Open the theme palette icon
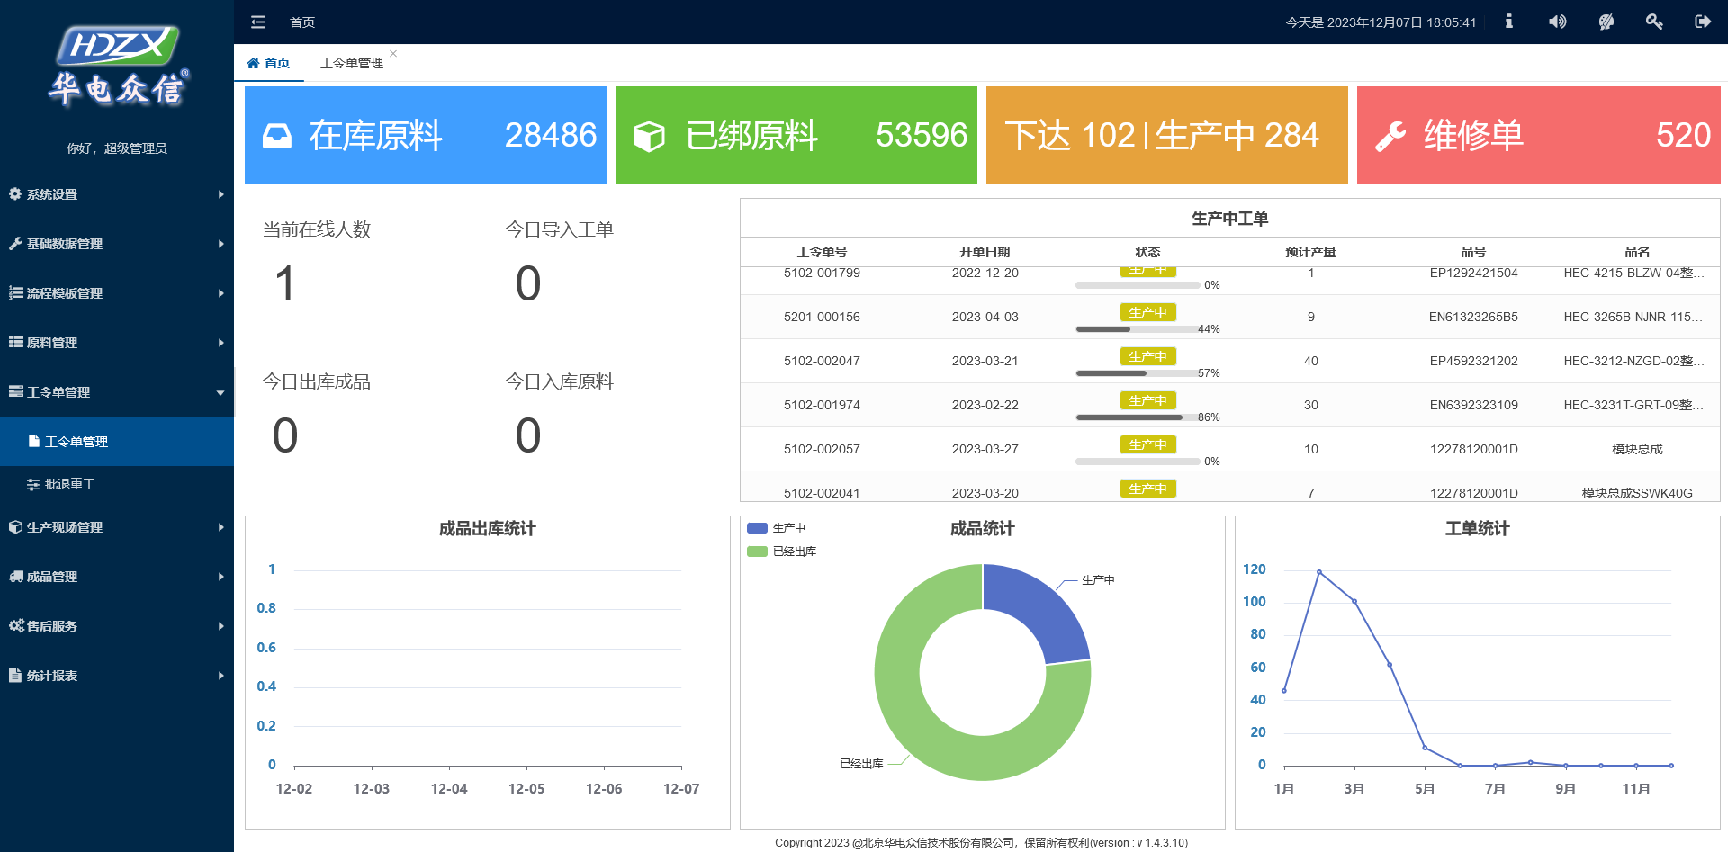Image resolution: width=1728 pixels, height=852 pixels. [1606, 22]
